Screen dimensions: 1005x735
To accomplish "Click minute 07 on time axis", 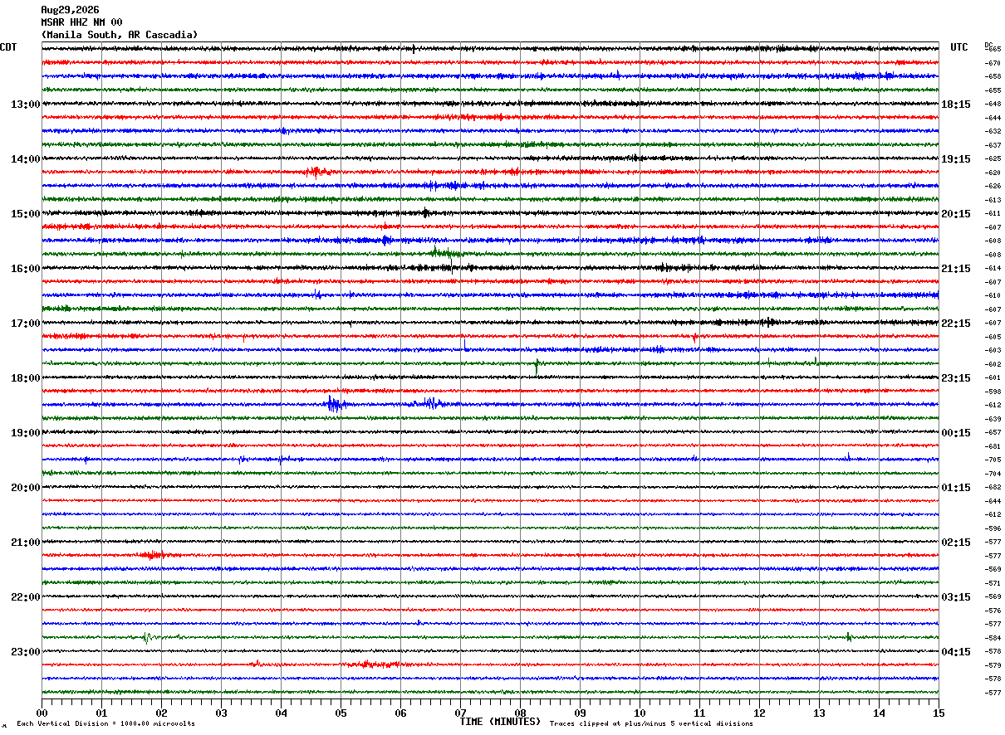I will pyautogui.click(x=460, y=713).
